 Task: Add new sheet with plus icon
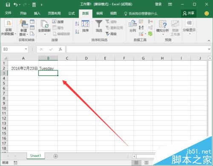(56, 156)
